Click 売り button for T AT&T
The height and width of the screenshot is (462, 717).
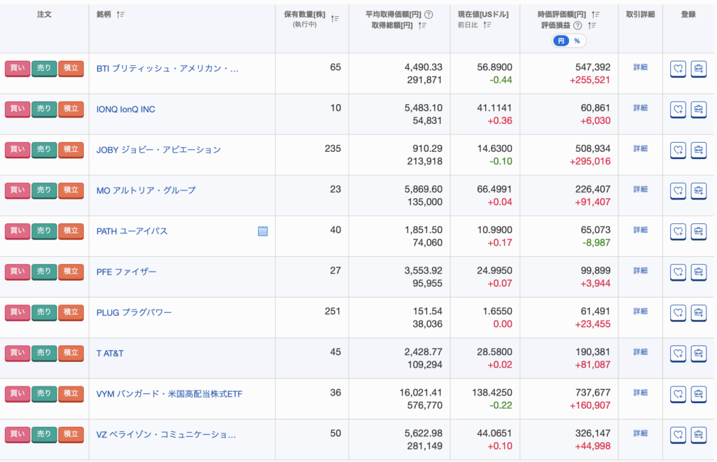click(x=44, y=353)
